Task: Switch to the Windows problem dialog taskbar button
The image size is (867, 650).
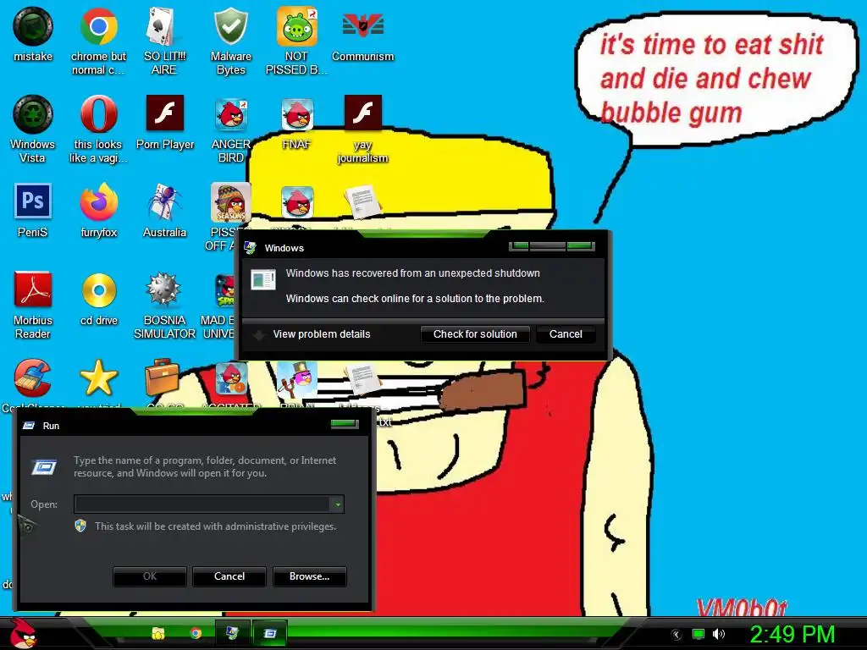Action: tap(232, 633)
